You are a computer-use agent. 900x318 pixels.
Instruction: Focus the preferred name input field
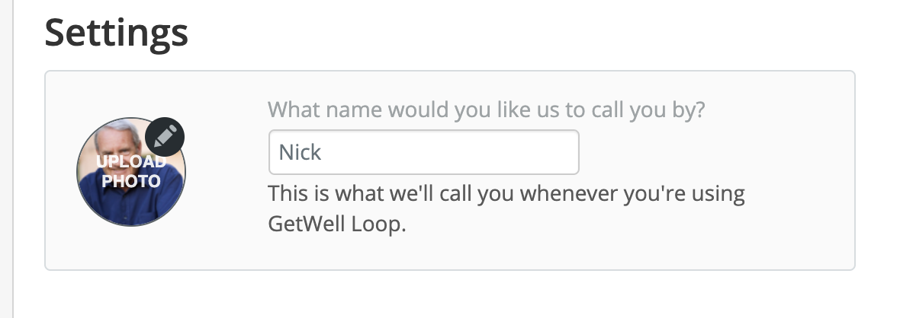coord(423,152)
